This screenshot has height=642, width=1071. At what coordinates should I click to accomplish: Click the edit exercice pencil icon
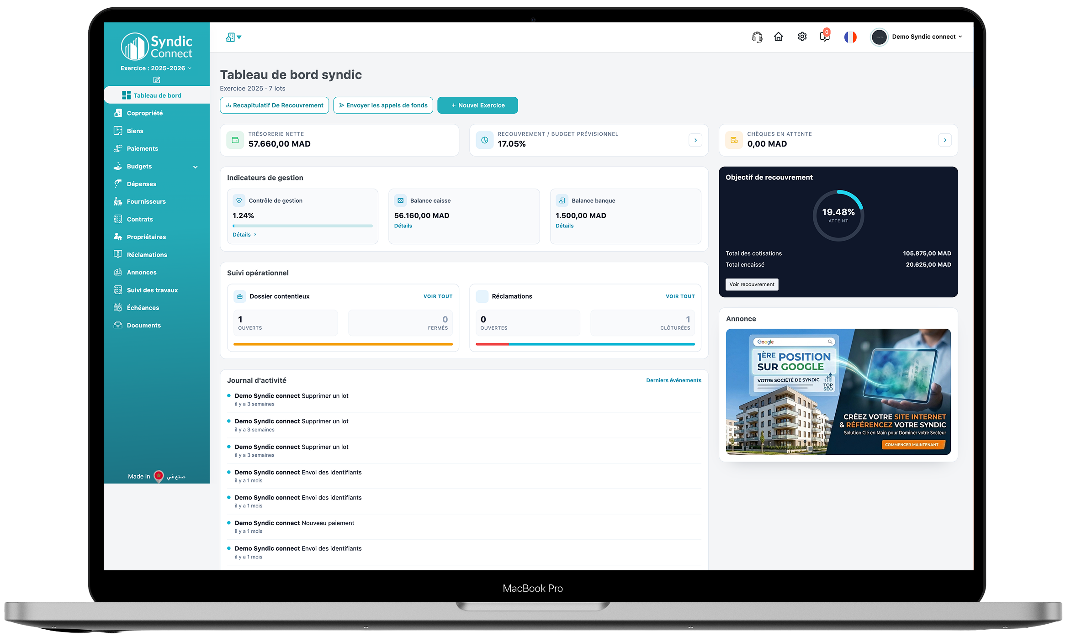click(157, 80)
